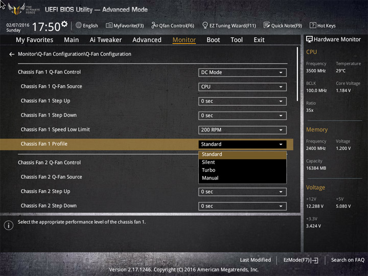Click the +12V reading 12.288 V

[315, 206]
